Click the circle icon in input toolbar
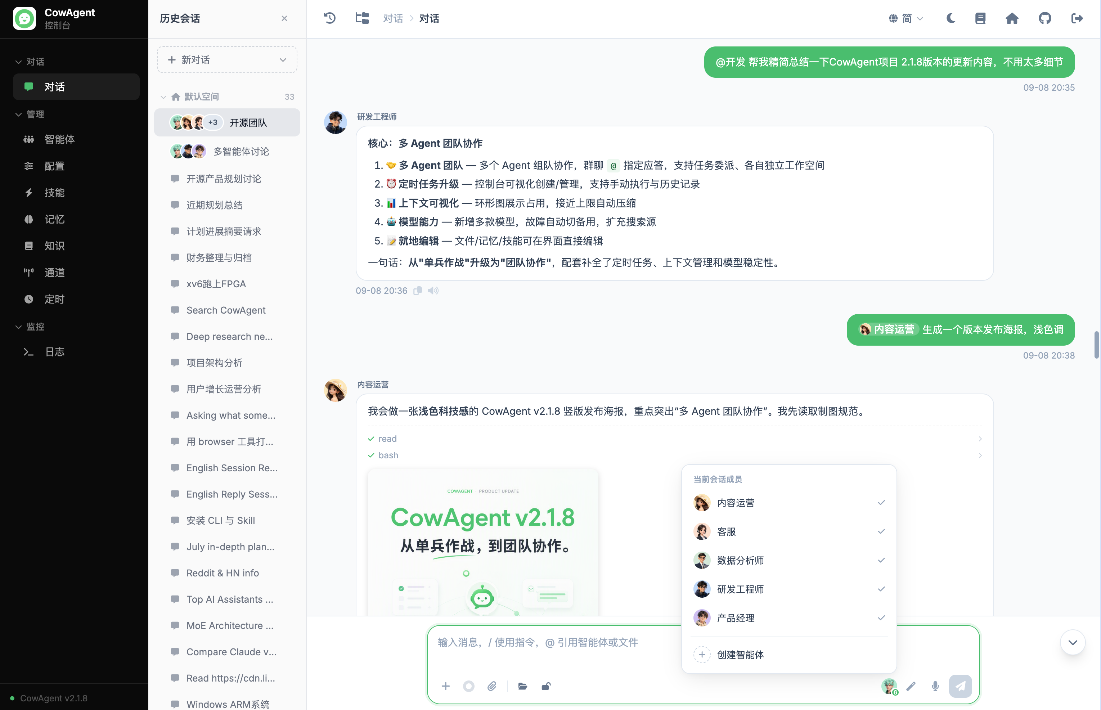Image resolution: width=1101 pixels, height=710 pixels. click(x=468, y=687)
